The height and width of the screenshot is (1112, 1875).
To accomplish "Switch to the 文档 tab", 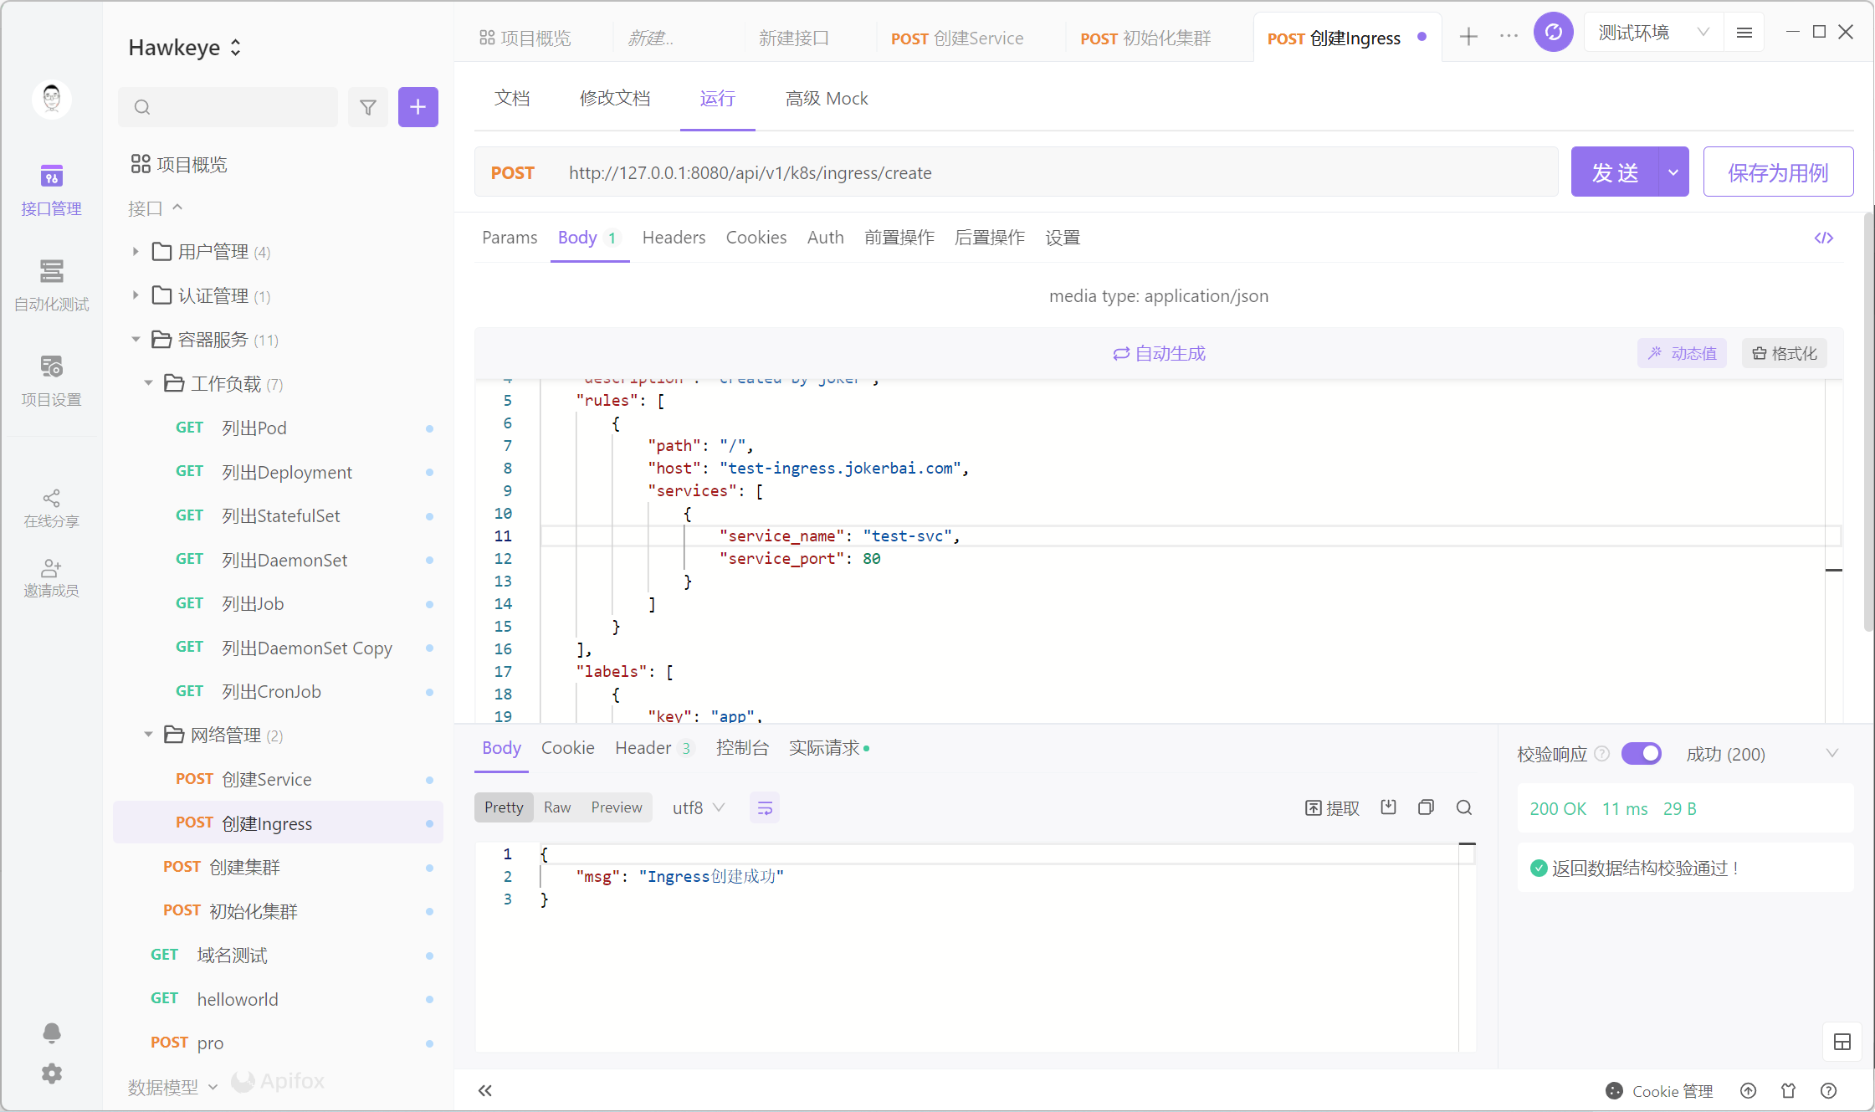I will [x=512, y=99].
